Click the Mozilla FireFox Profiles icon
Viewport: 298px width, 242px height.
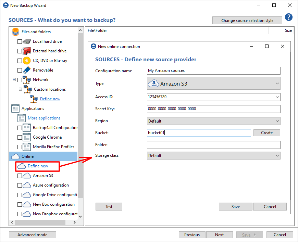coord(27,147)
